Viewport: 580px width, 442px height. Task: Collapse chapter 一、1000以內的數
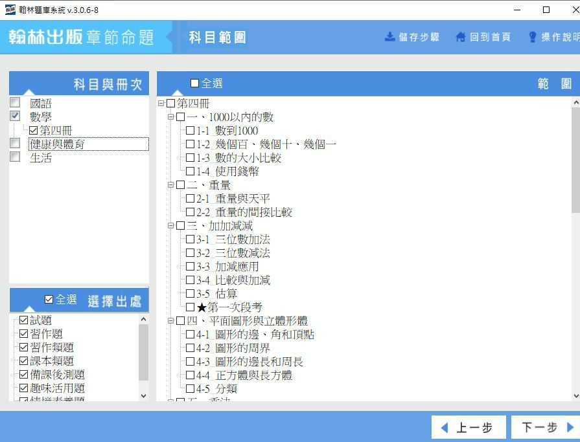[170, 117]
